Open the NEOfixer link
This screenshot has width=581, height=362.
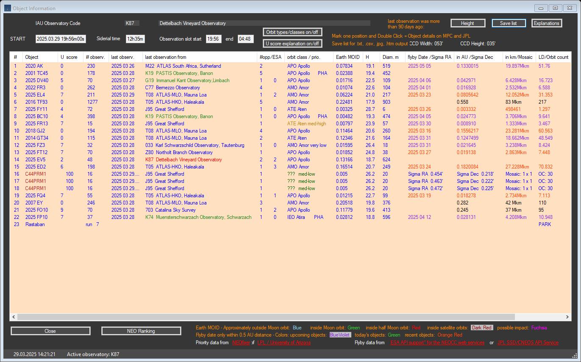click(241, 343)
